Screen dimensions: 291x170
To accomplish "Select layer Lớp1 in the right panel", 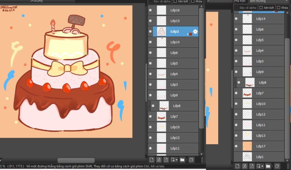I will 259,157.
